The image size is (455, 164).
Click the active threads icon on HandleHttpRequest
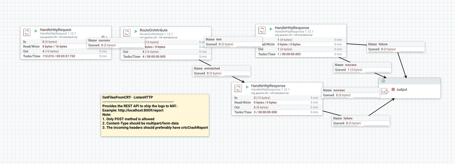[103, 37]
